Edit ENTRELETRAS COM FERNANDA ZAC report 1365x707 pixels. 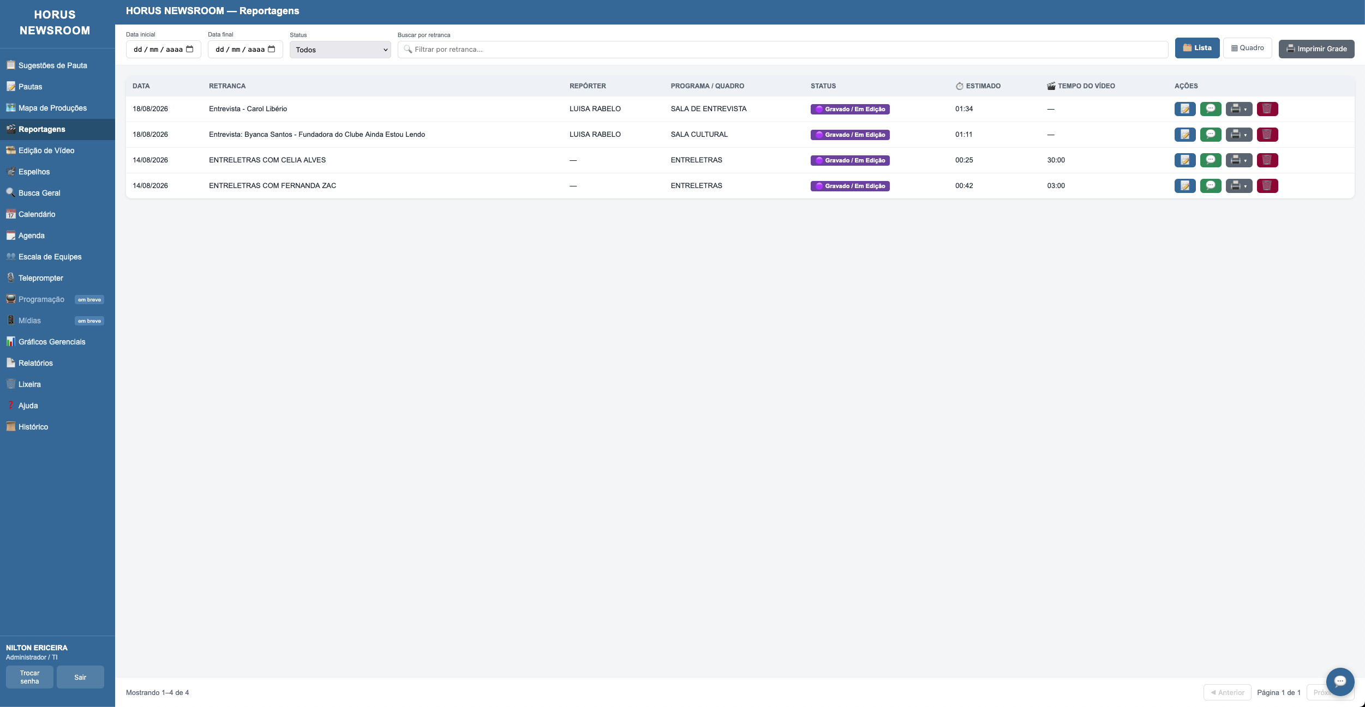tap(1184, 186)
